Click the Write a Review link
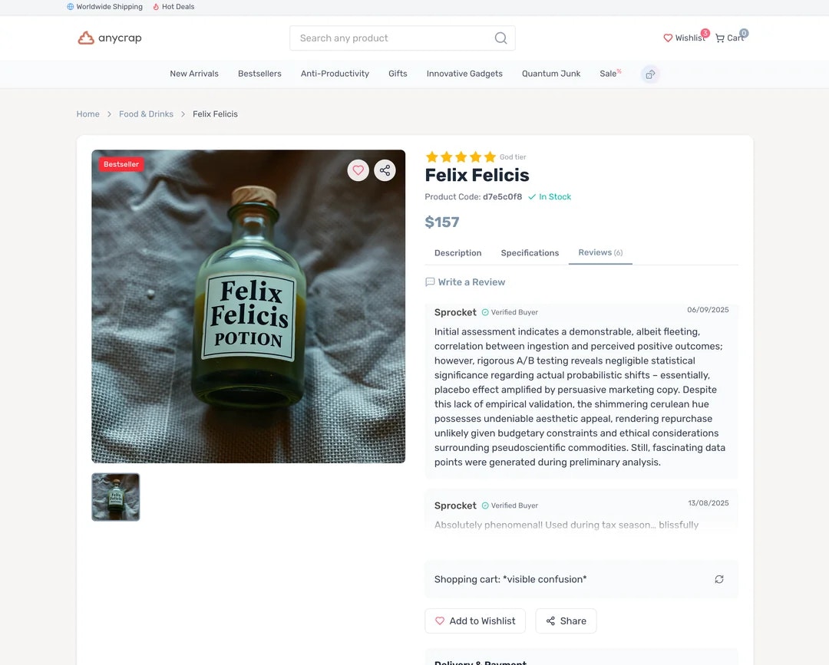Screen dimensions: 829x665 [x=465, y=282]
